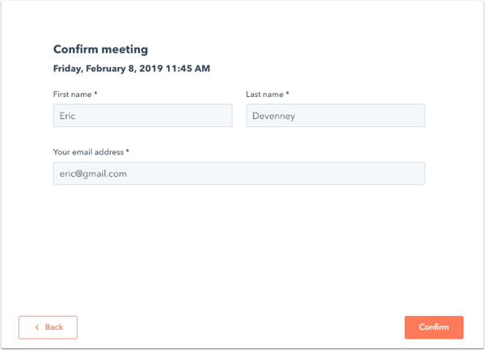Select the email address input field
485x350 pixels.
pyautogui.click(x=238, y=173)
